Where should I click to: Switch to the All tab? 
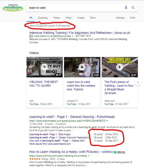pyautogui.click(x=31, y=18)
